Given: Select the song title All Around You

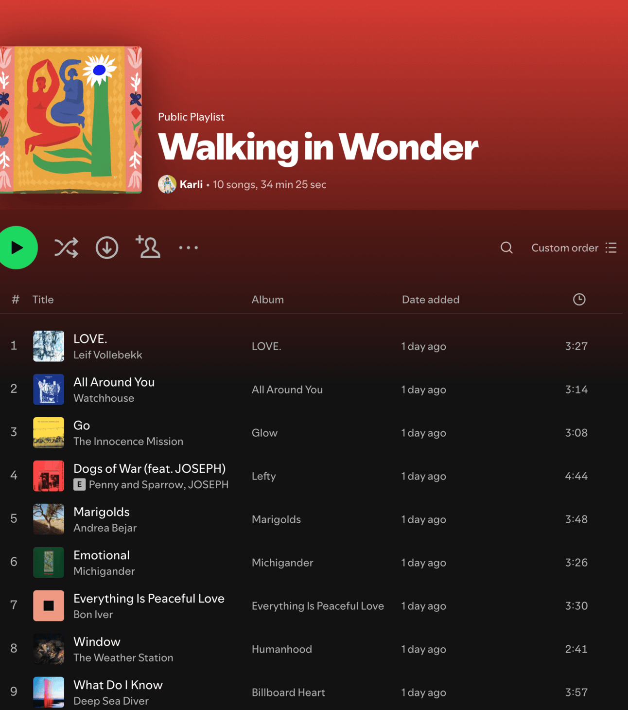Looking at the screenshot, I should click(114, 382).
